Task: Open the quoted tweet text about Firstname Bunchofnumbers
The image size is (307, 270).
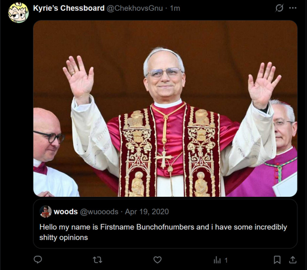Action: [163, 232]
